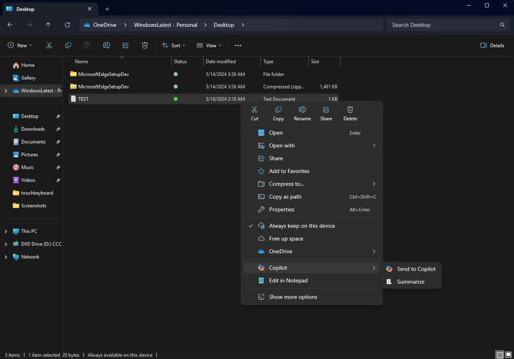Click the Delete trash icon in context menu

point(350,110)
